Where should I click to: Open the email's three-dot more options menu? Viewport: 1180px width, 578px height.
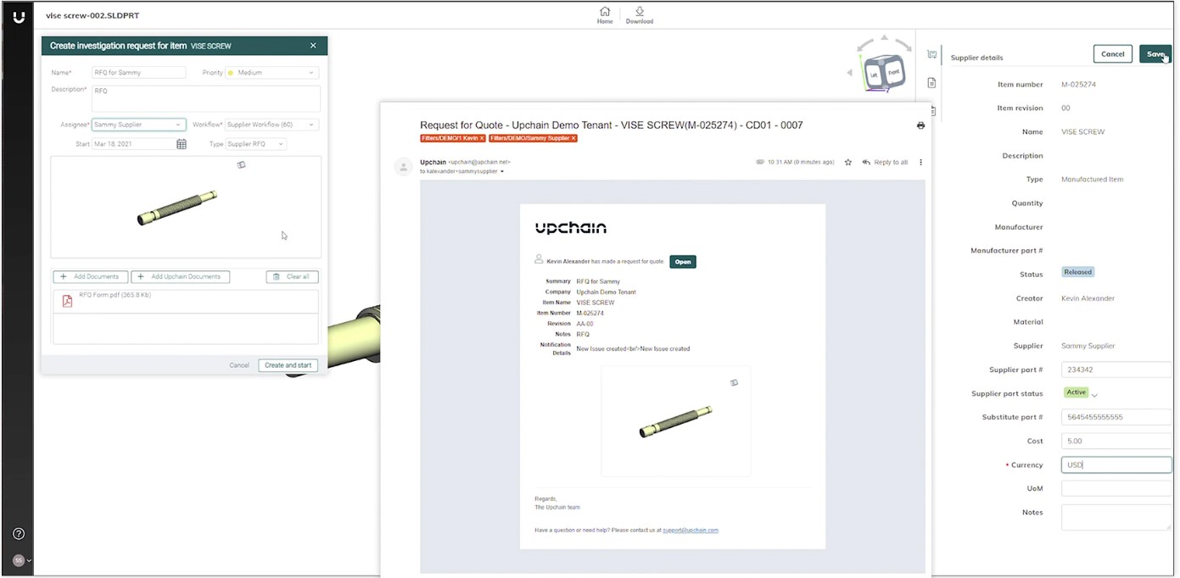[920, 162]
